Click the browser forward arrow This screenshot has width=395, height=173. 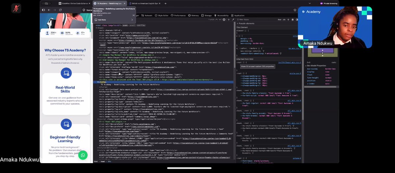55,10
